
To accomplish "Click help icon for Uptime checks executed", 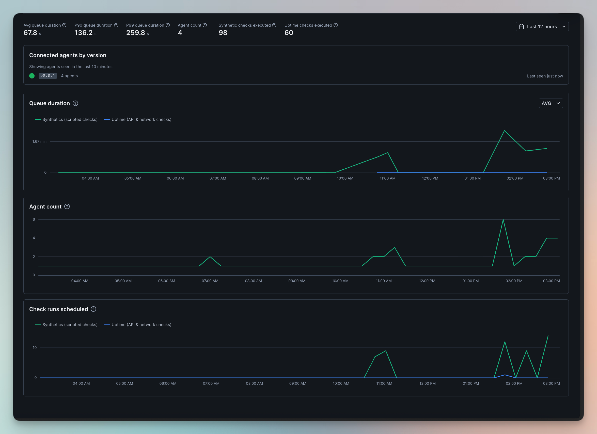I will [336, 25].
